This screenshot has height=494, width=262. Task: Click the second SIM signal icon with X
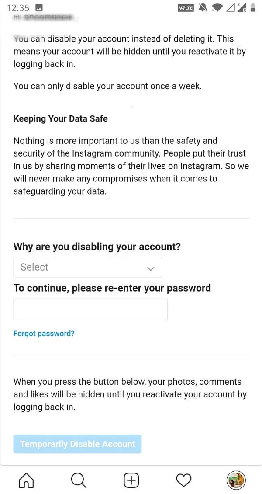(x=241, y=7)
